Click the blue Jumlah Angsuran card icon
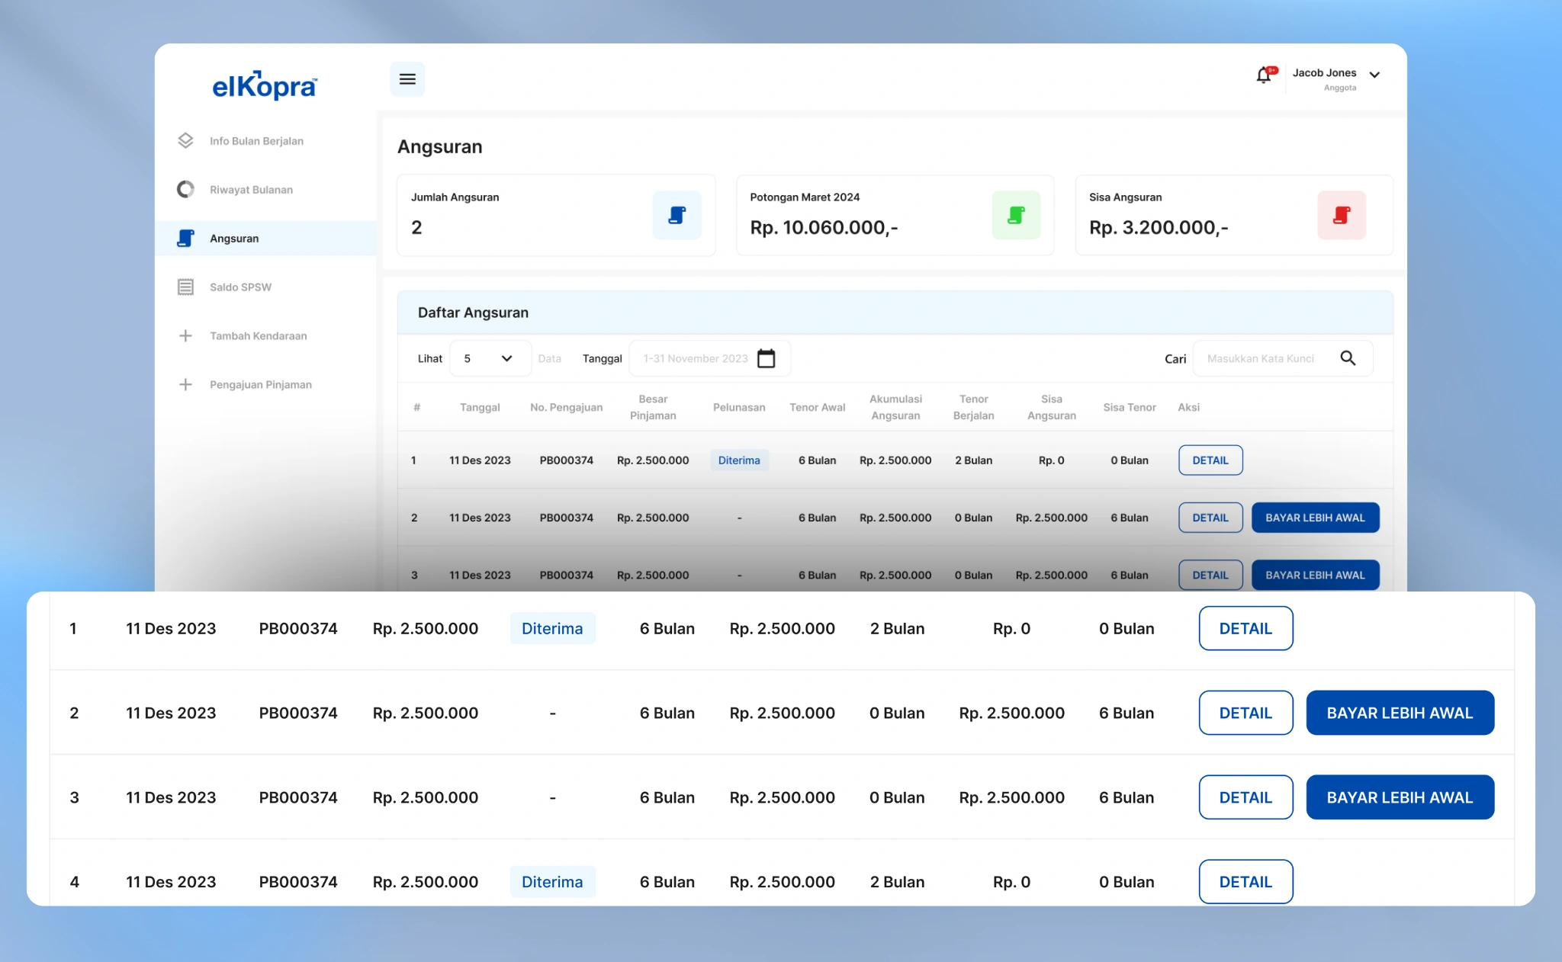Viewport: 1562px width, 962px height. (x=677, y=215)
